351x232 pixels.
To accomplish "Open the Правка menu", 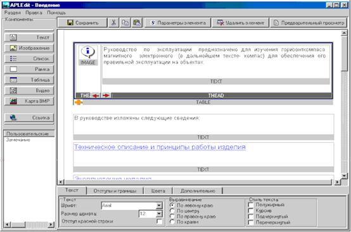I will pyautogui.click(x=34, y=13).
